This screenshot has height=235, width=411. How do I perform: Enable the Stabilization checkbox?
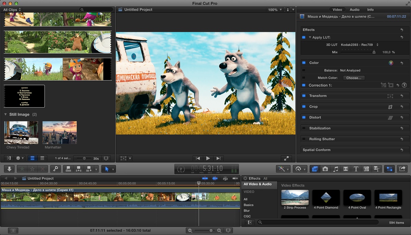pyautogui.click(x=303, y=128)
